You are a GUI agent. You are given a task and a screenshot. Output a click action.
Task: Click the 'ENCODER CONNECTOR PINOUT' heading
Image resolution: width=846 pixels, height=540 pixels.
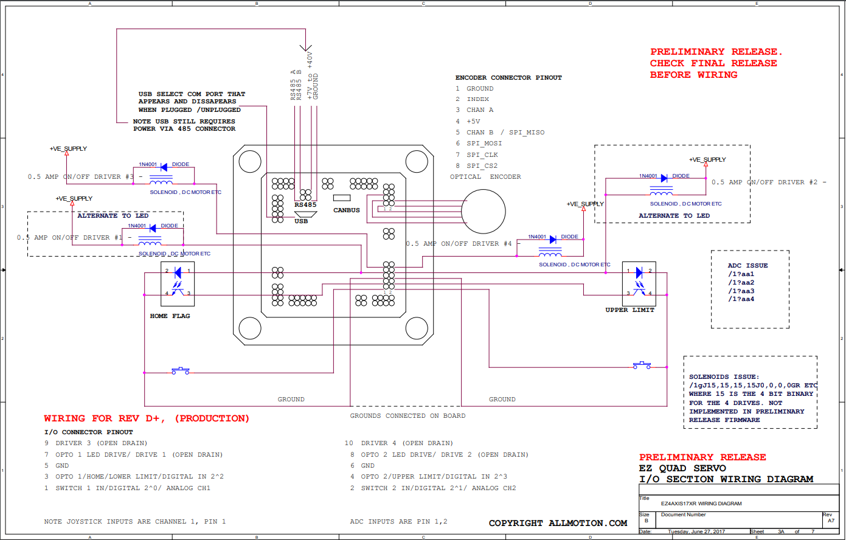tap(508, 78)
